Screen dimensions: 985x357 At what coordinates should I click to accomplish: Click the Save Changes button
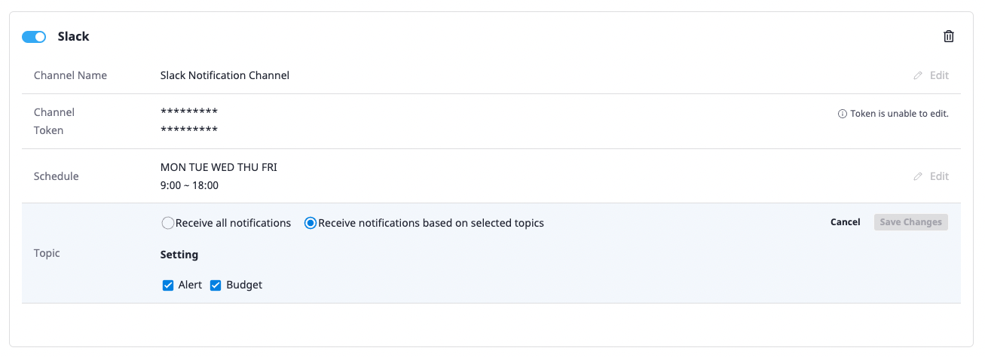911,222
